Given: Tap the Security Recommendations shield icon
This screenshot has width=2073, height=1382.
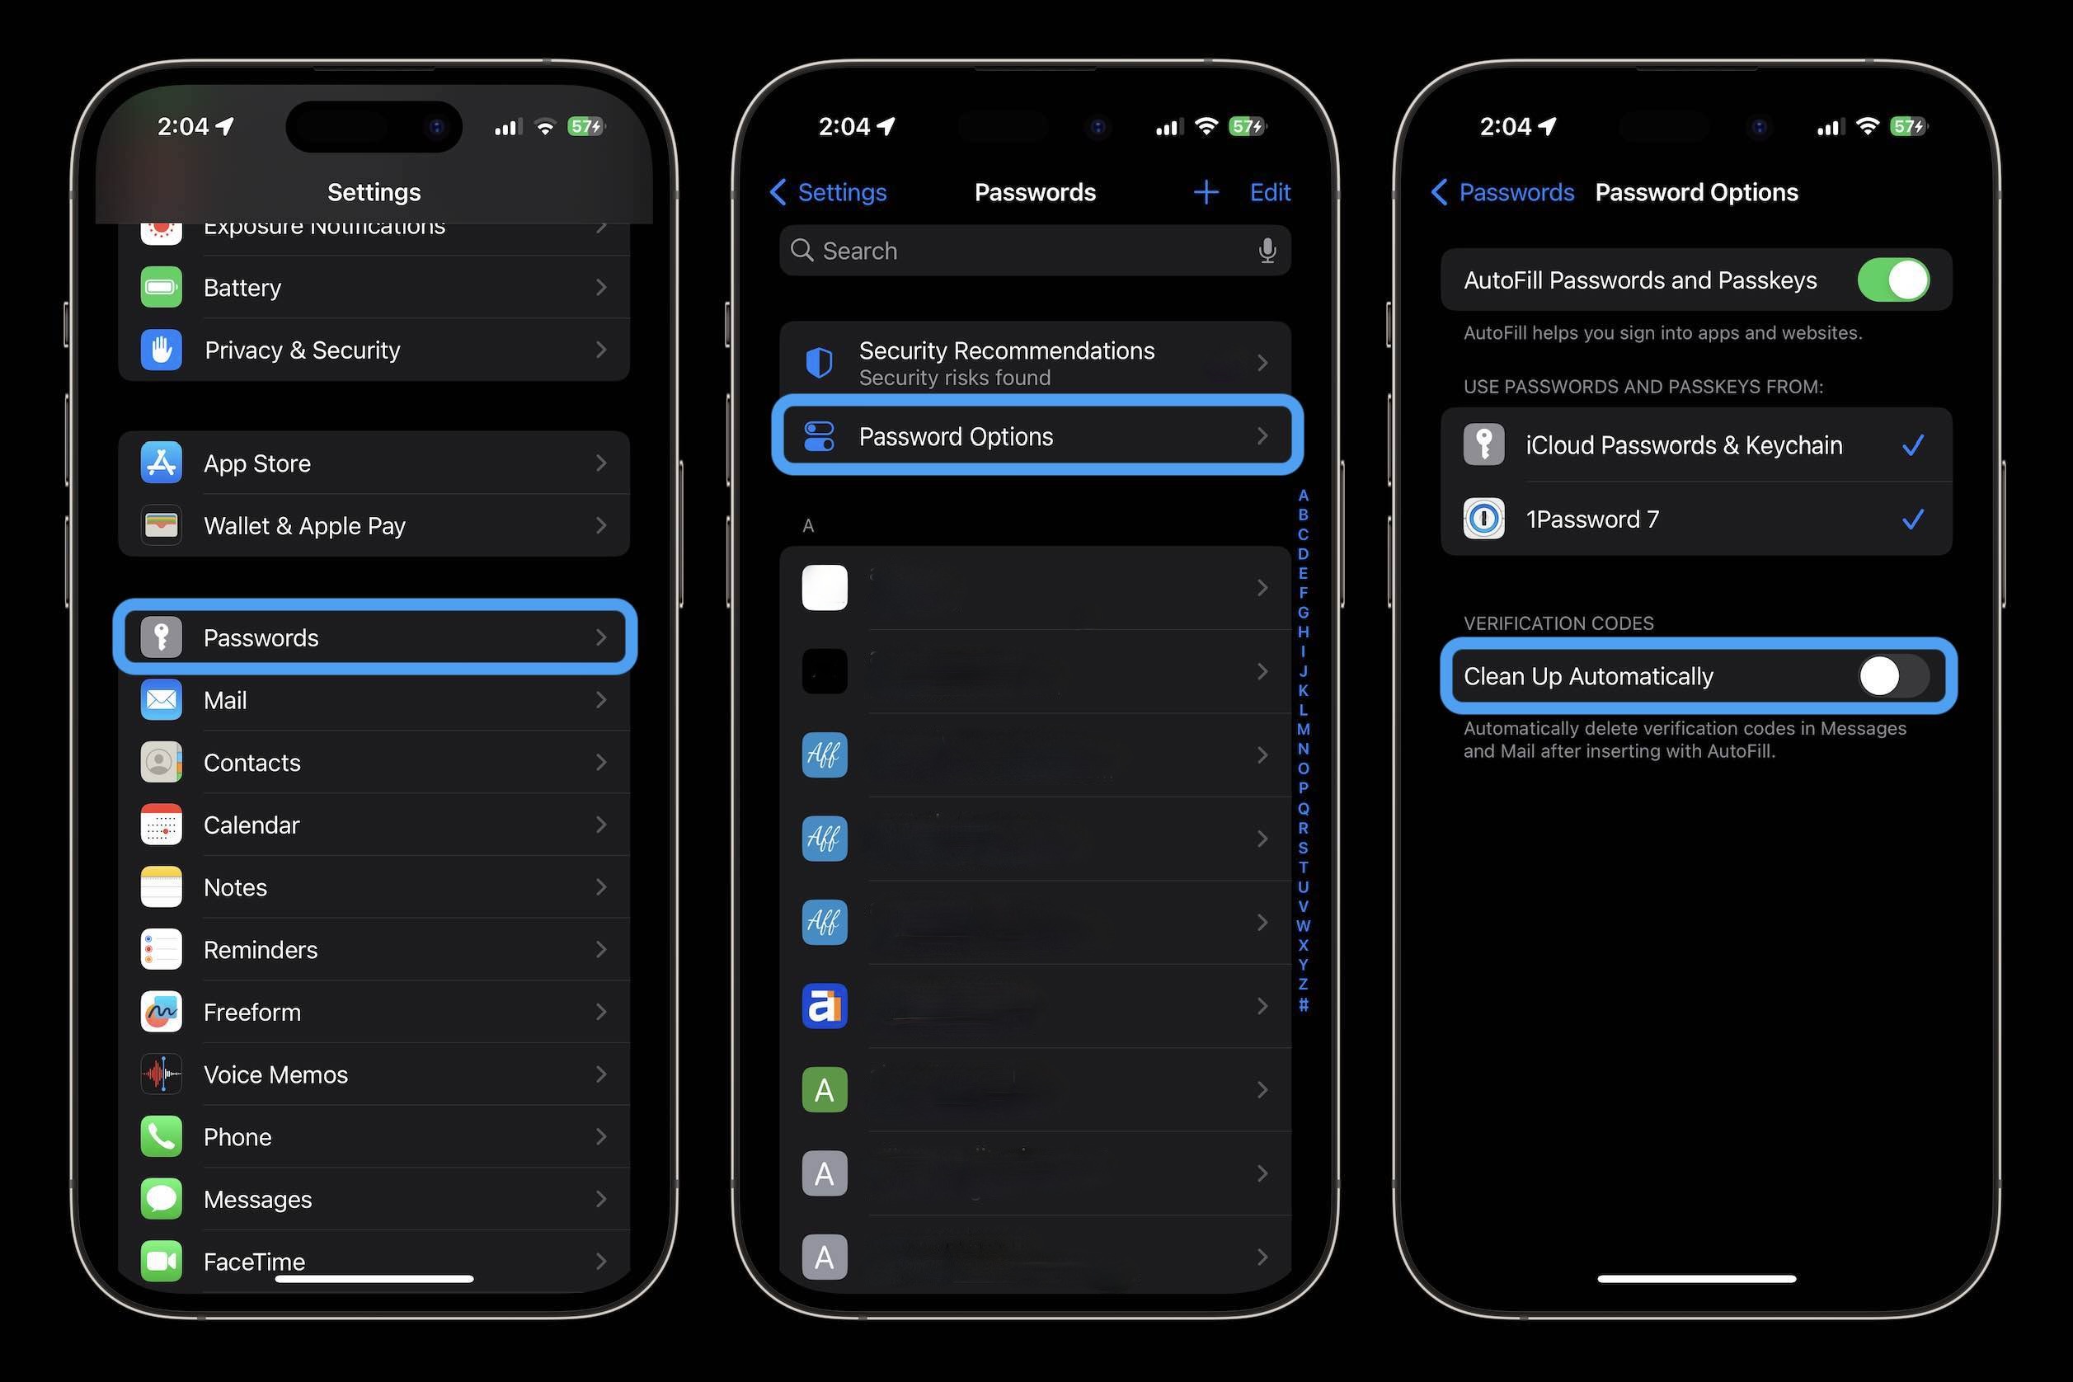Looking at the screenshot, I should click(x=817, y=361).
